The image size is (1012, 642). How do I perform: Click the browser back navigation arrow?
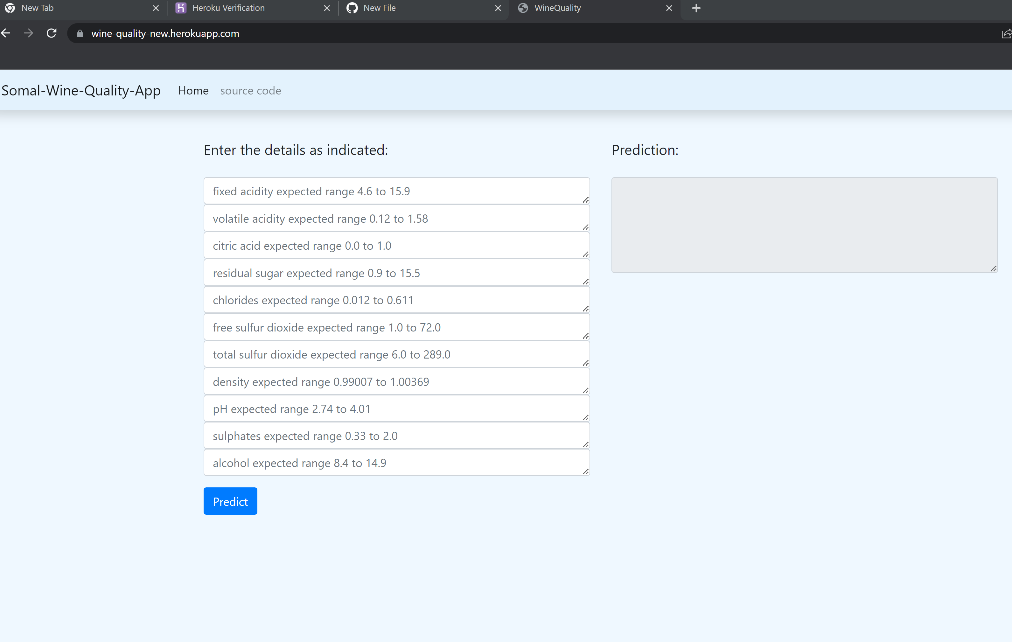coord(6,33)
